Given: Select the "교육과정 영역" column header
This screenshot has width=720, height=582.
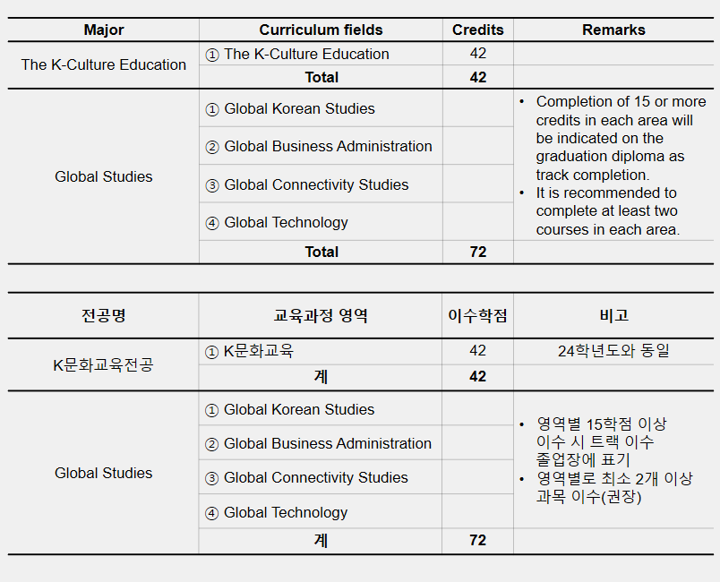Looking at the screenshot, I should [x=321, y=315].
